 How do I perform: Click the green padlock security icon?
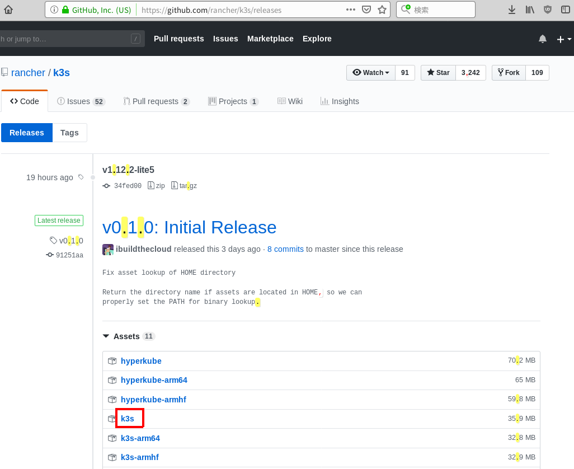[65, 10]
